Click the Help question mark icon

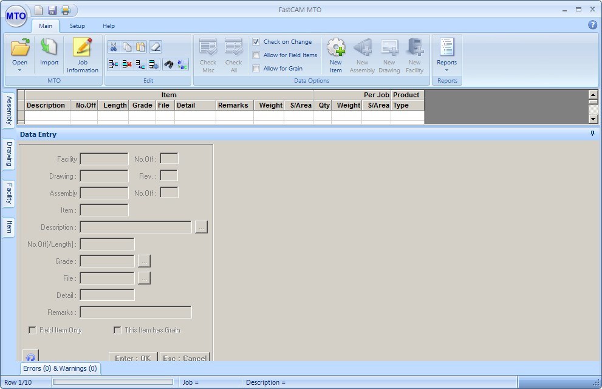[592, 25]
